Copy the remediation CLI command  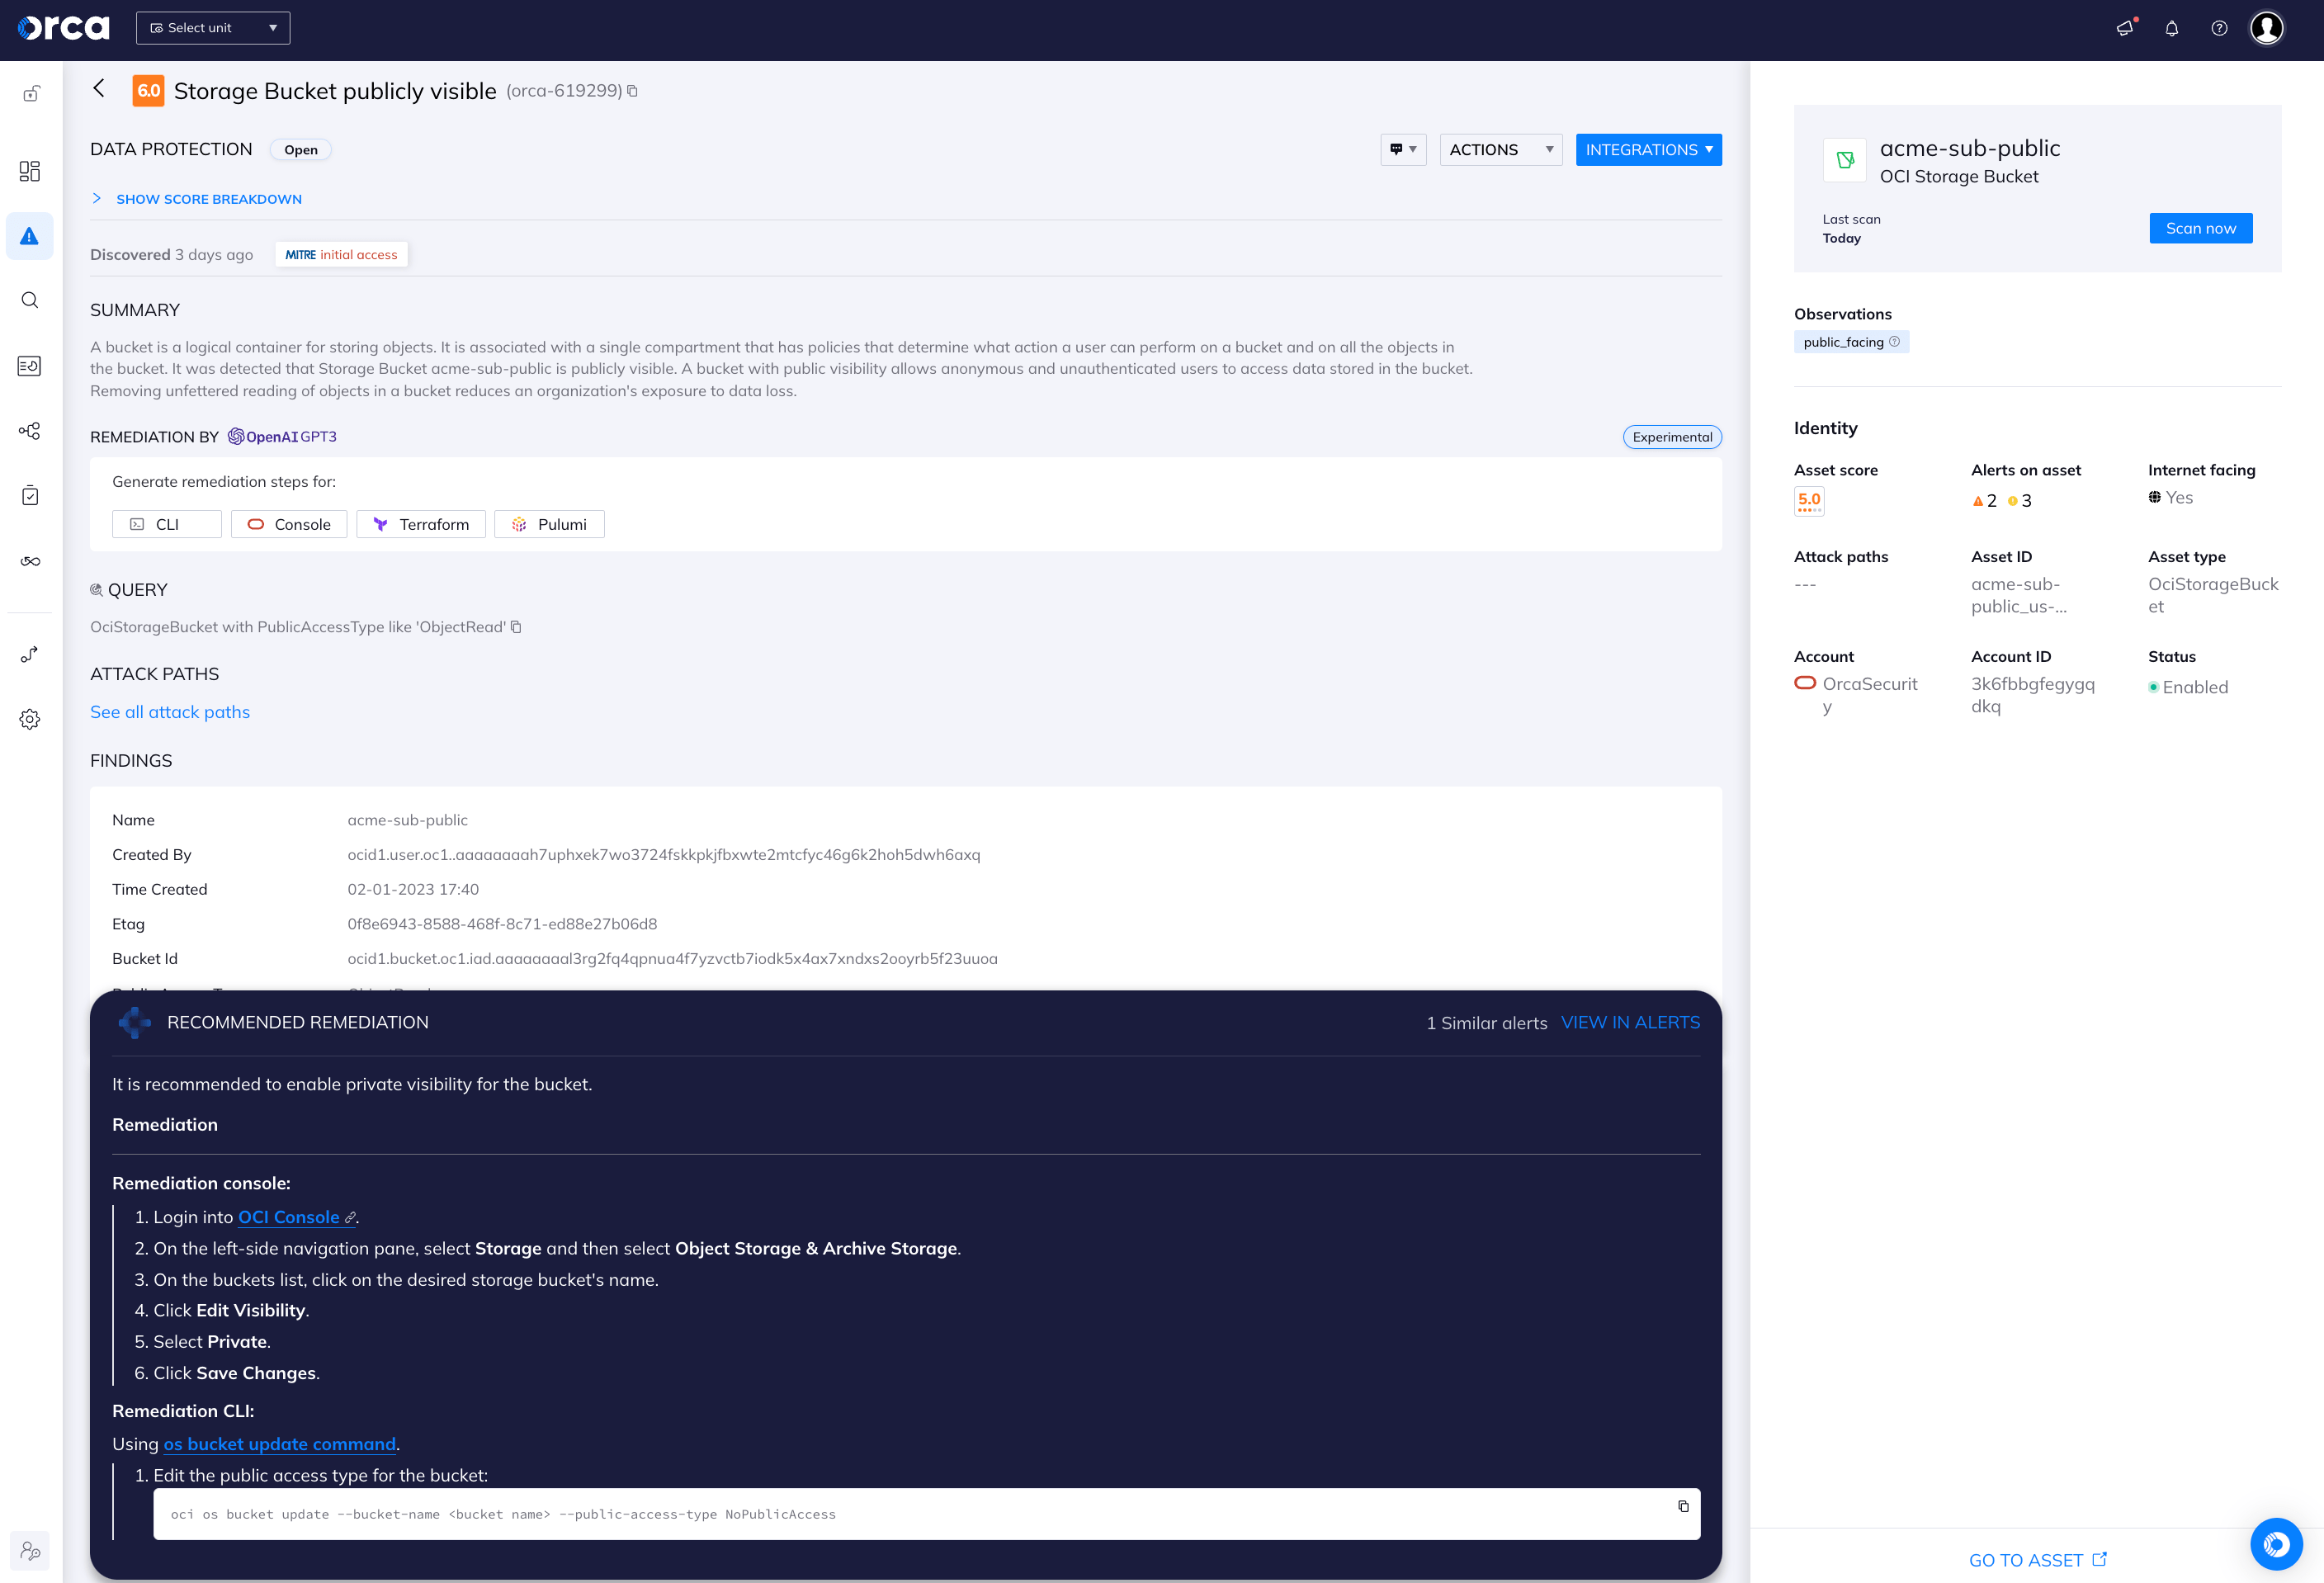(1686, 1506)
